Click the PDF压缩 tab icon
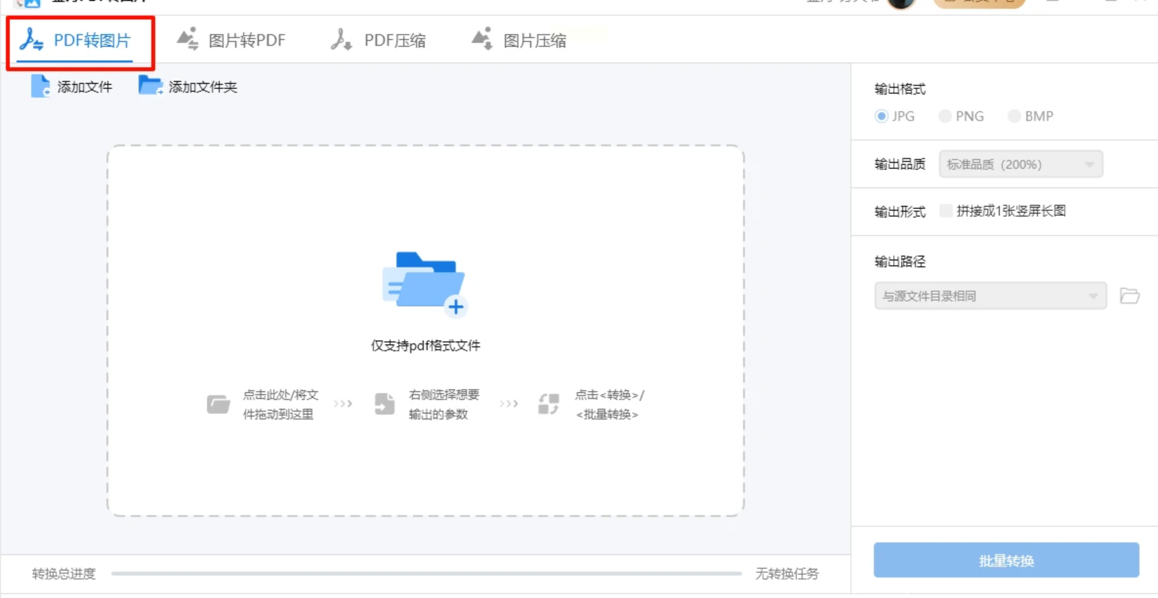The height and width of the screenshot is (598, 1158). [341, 40]
